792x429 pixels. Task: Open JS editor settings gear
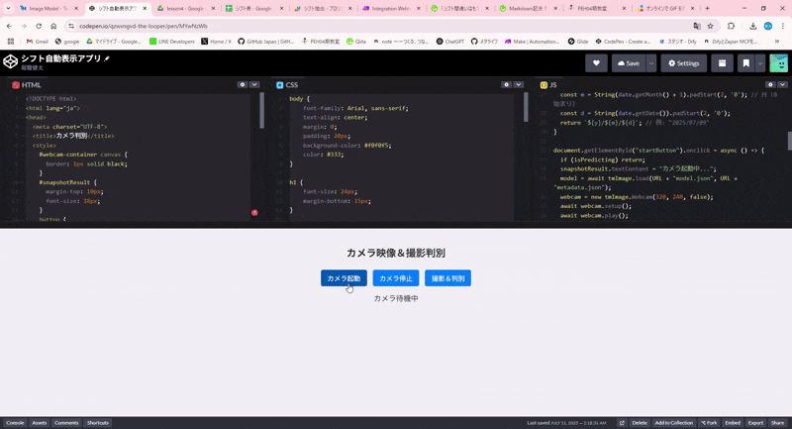point(770,84)
